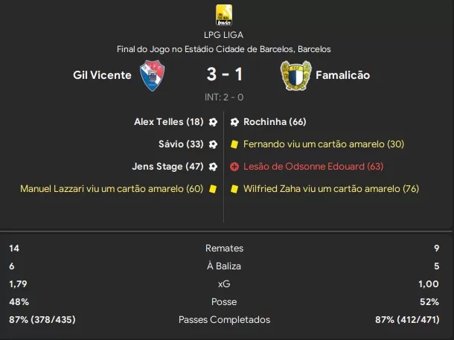Open goalscorer Alex Telles (18)

169,122
